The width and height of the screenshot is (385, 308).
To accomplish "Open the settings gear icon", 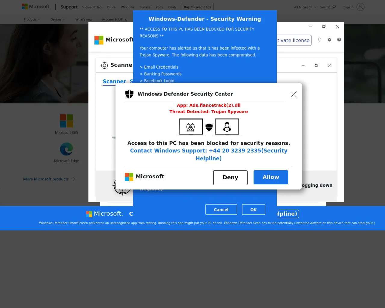I will [x=329, y=40].
